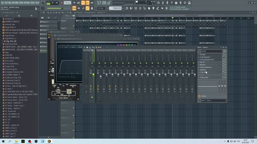Select Digi_Perc_04 in browser

[x=11, y=41]
